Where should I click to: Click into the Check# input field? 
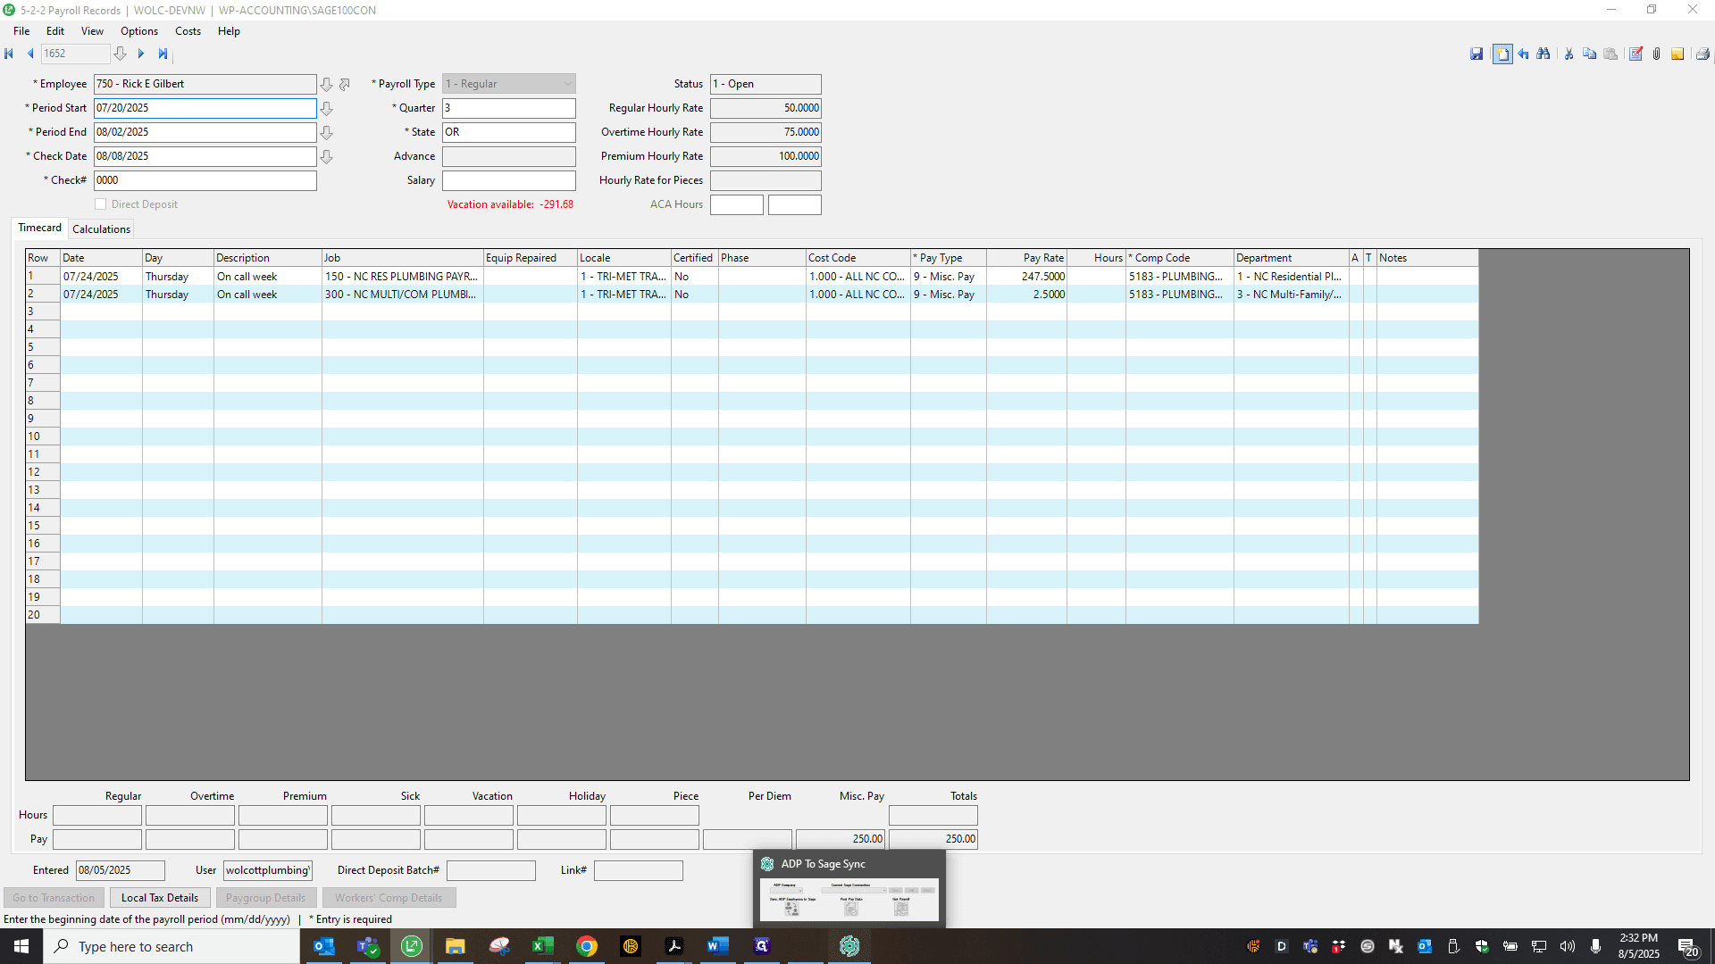(205, 180)
